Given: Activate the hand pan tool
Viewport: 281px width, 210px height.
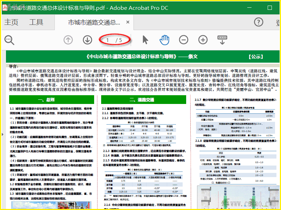Looking at the screenshot, I should tap(164, 40).
